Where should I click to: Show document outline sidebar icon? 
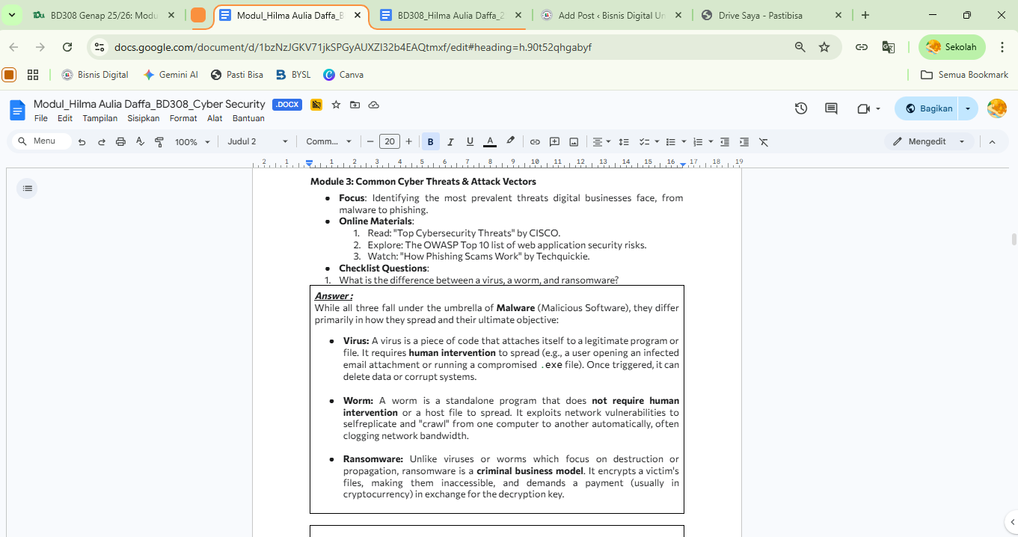28,188
